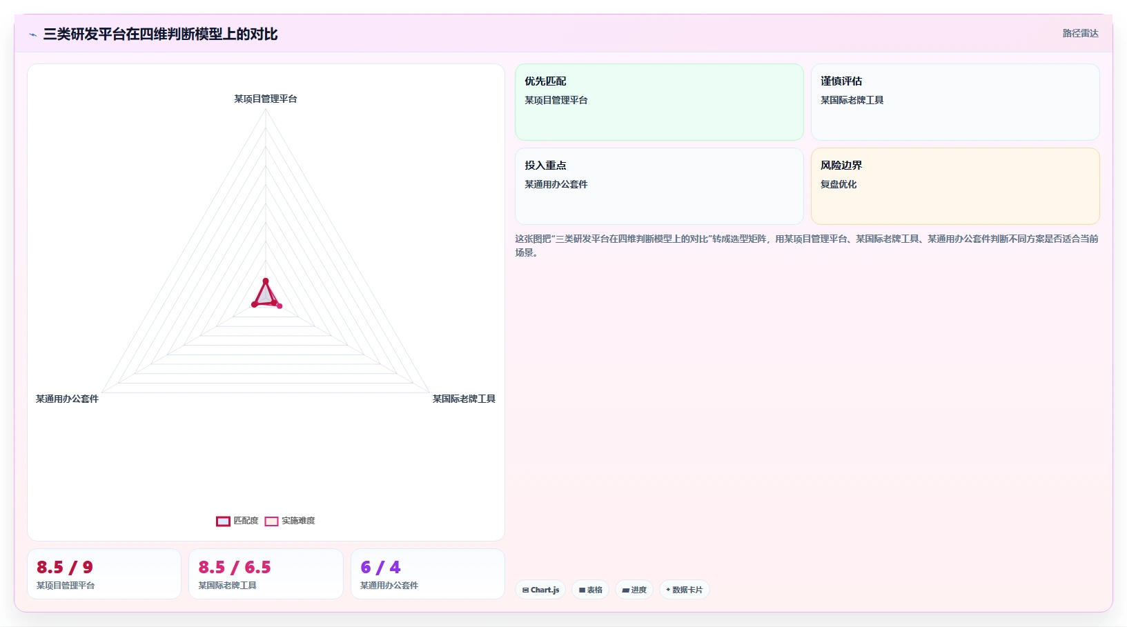This screenshot has width=1127, height=627.
Task: Click radar axis label 某通用办公套件
Action: click(67, 399)
